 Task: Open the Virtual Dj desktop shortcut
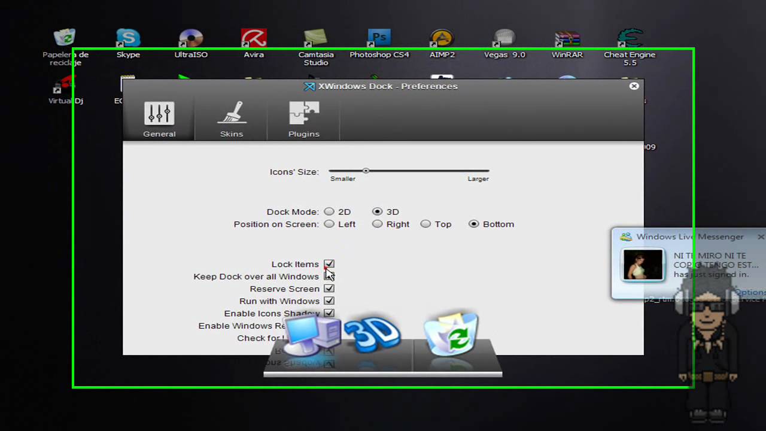[x=65, y=90]
